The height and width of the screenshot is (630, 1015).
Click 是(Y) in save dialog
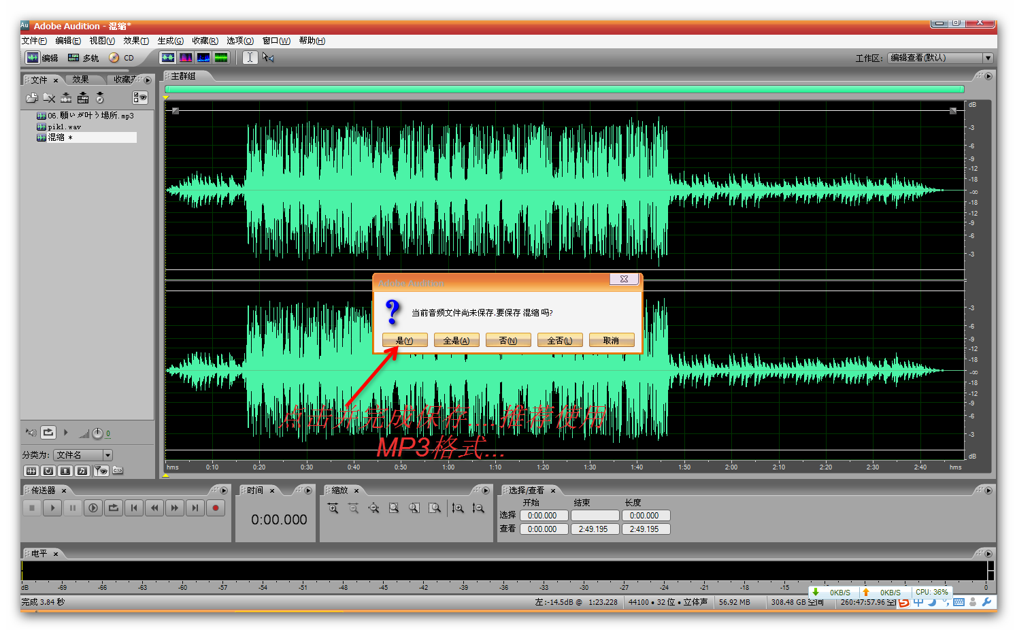405,340
